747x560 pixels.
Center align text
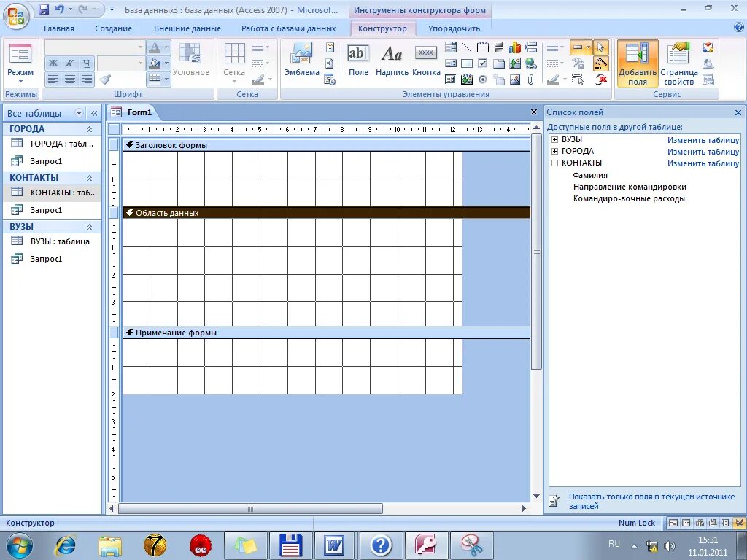click(70, 79)
